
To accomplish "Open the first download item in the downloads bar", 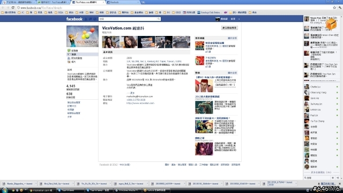I will click(20, 184).
